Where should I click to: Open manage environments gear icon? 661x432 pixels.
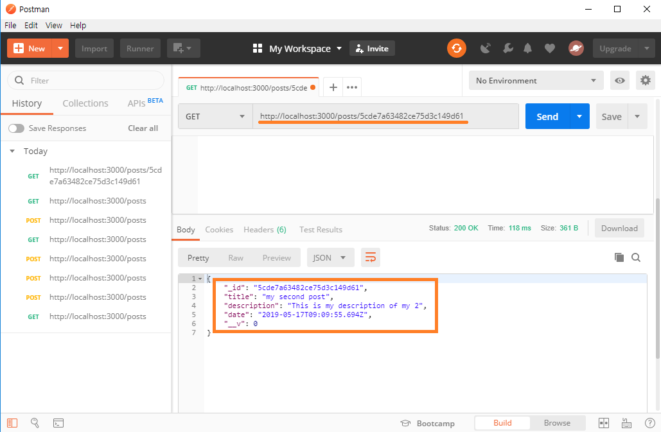[646, 80]
